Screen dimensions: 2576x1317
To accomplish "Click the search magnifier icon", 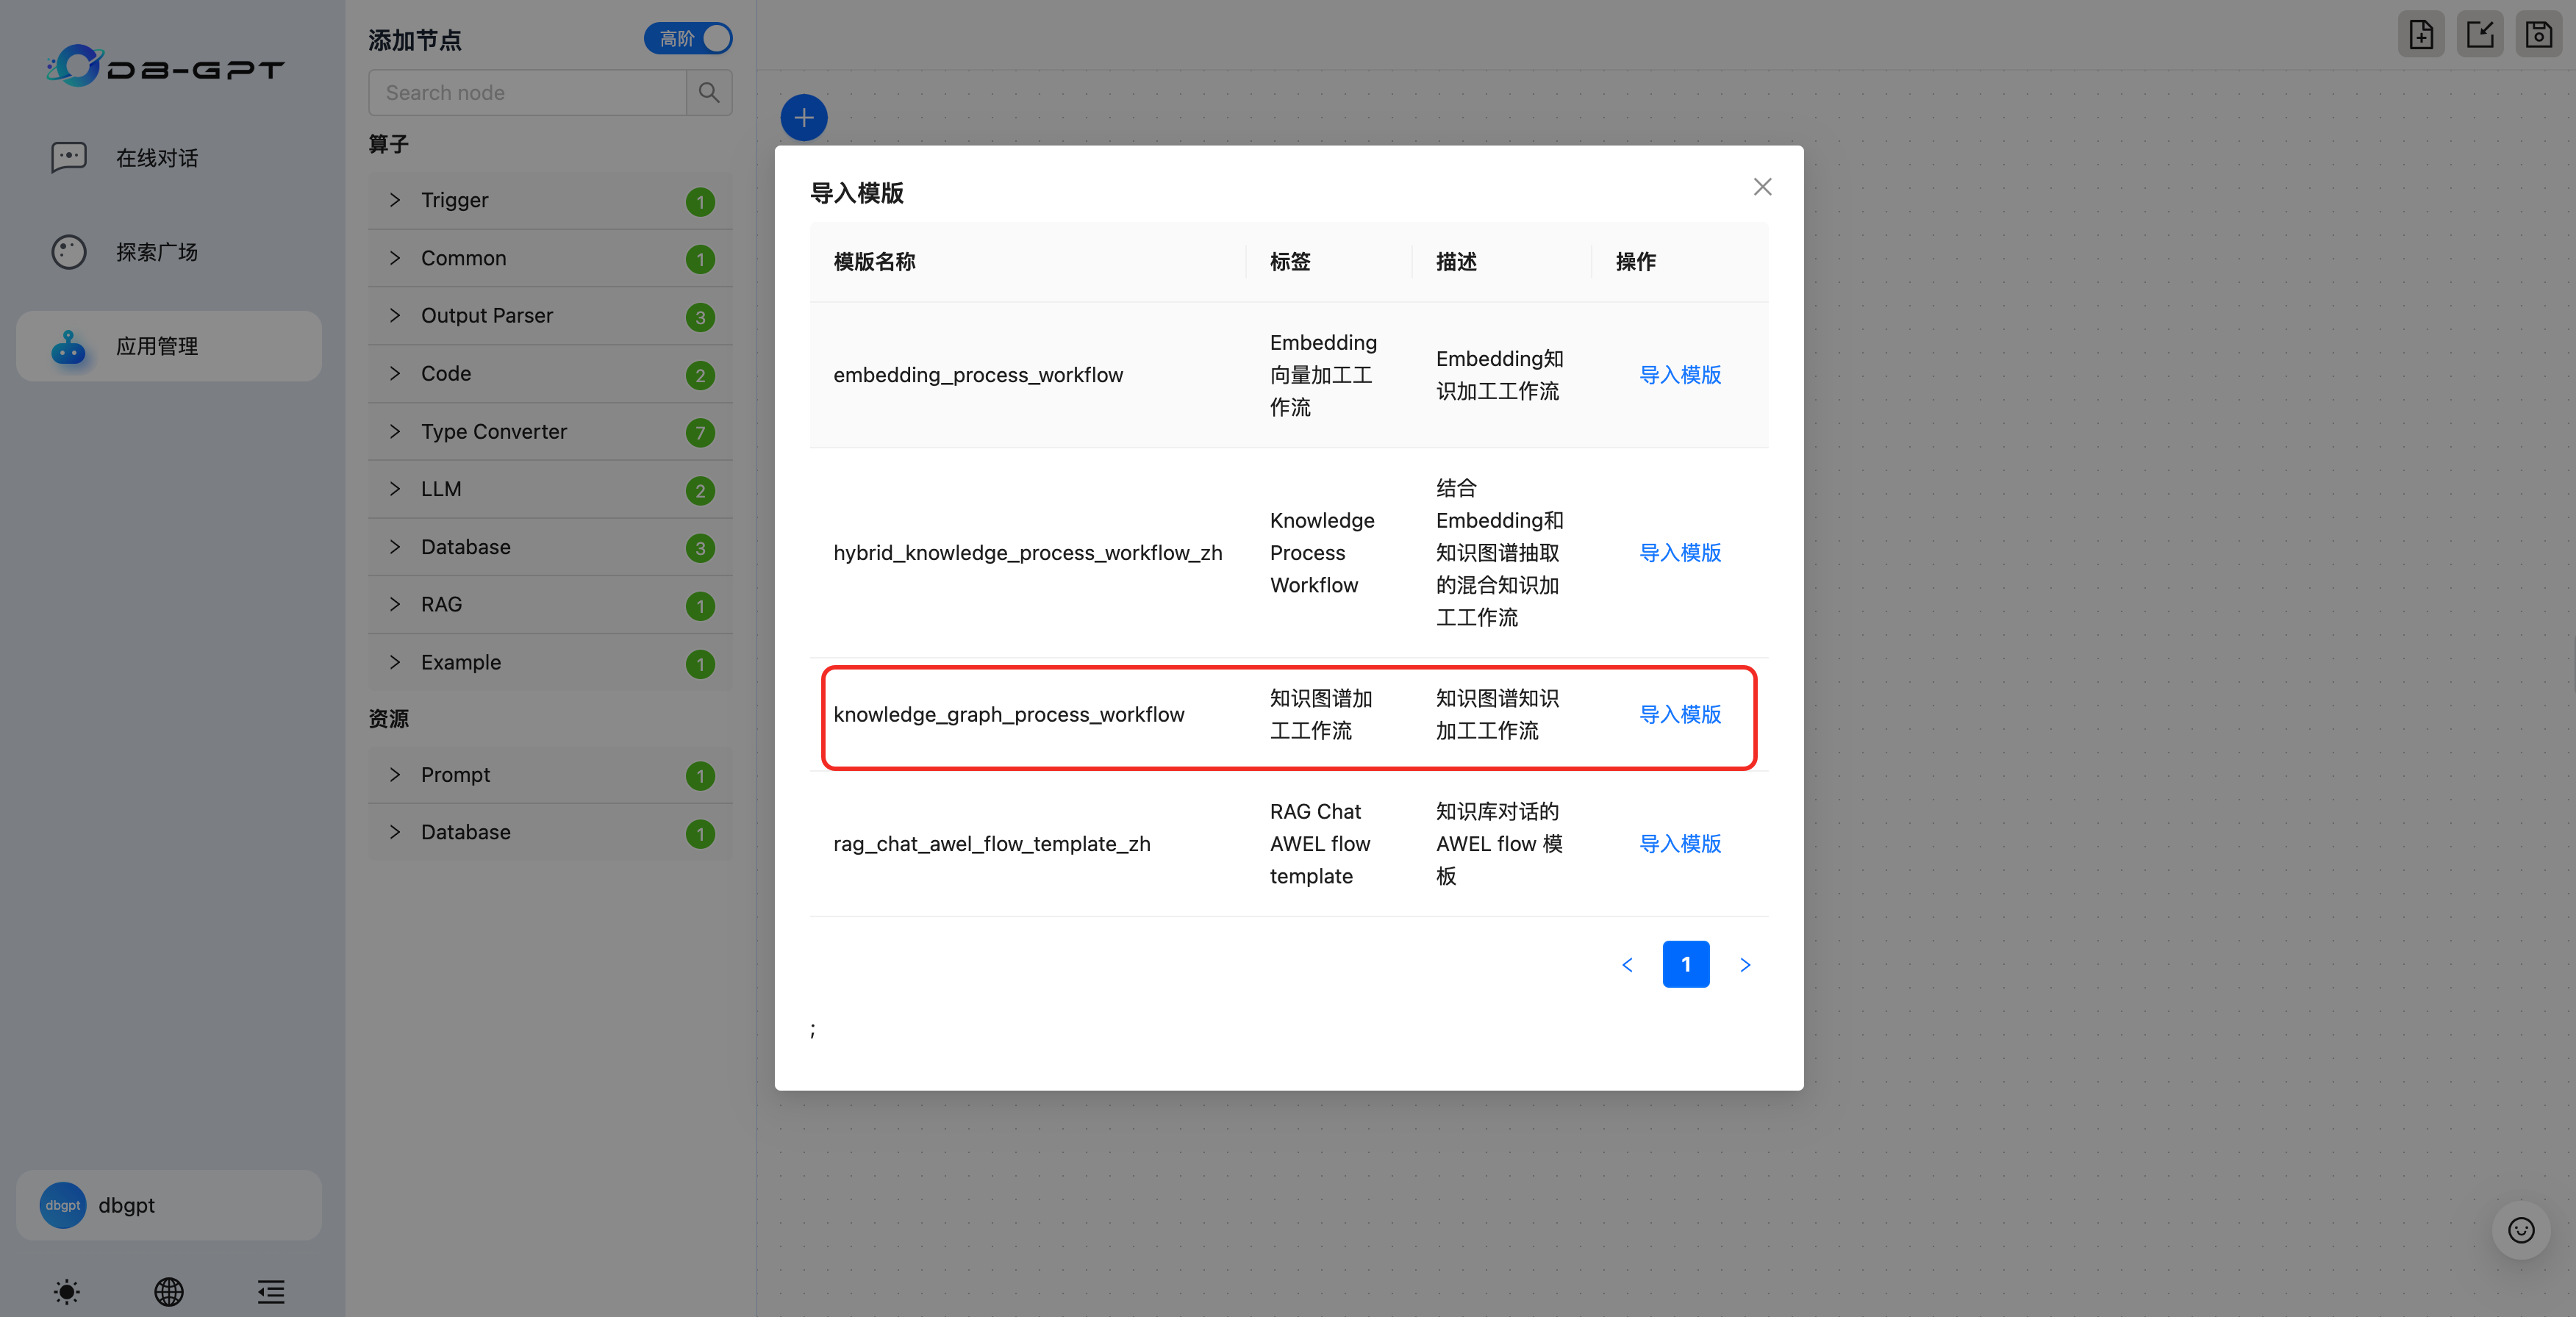I will click(x=709, y=93).
